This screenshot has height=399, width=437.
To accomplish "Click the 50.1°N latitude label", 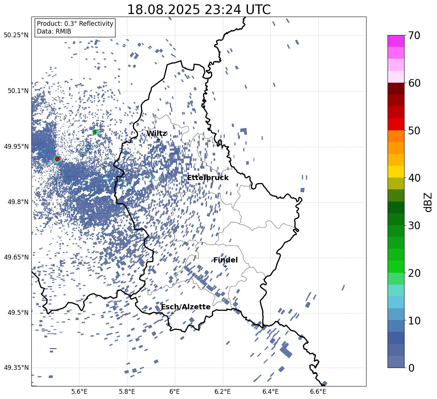I will [18, 91].
